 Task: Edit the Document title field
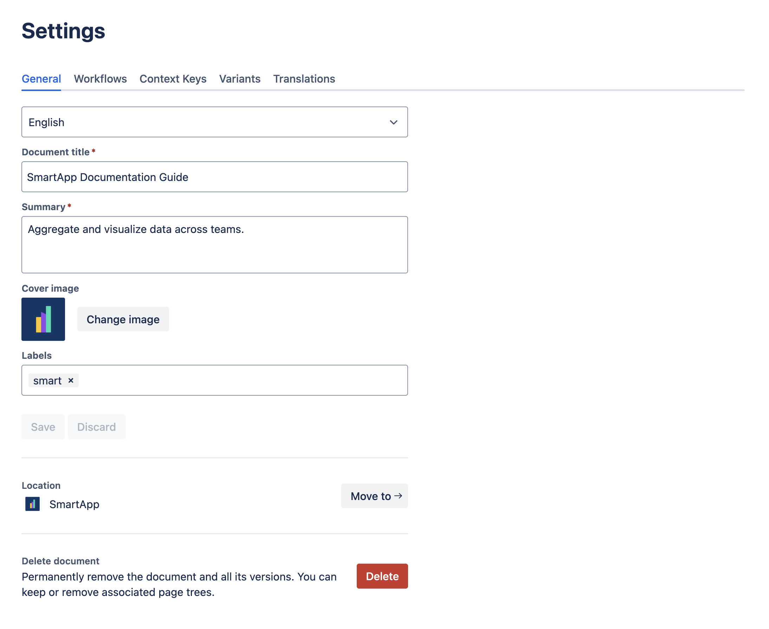pyautogui.click(x=214, y=177)
